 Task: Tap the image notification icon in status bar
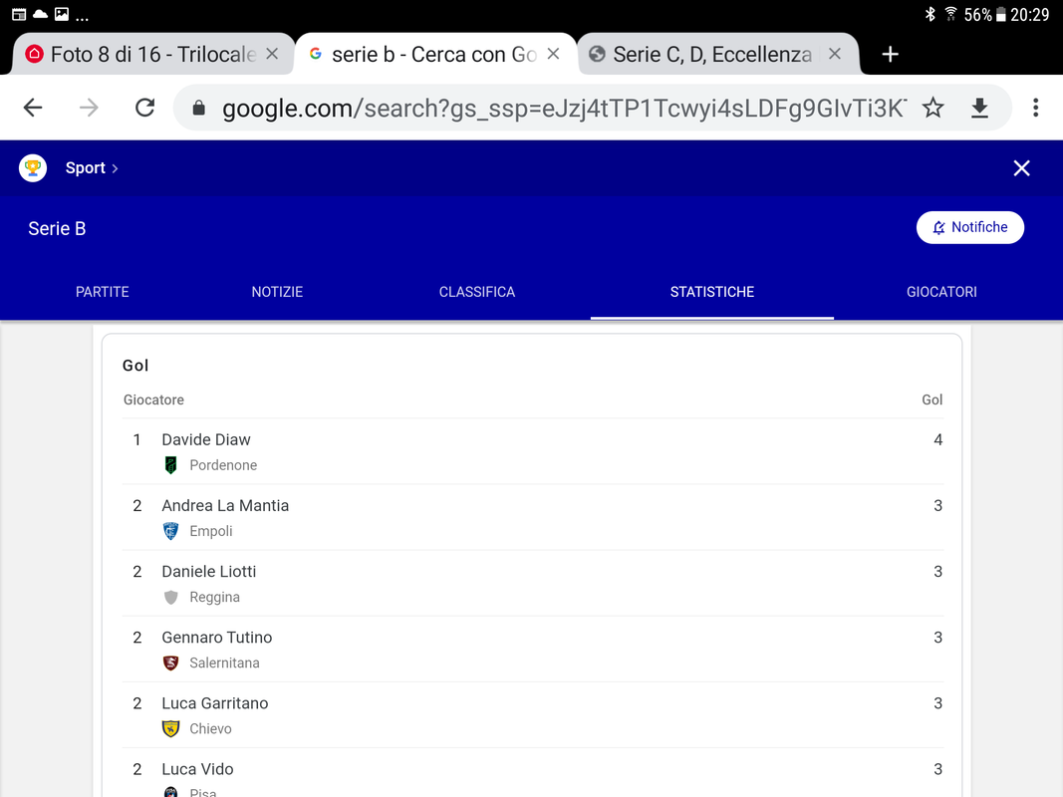pyautogui.click(x=62, y=14)
